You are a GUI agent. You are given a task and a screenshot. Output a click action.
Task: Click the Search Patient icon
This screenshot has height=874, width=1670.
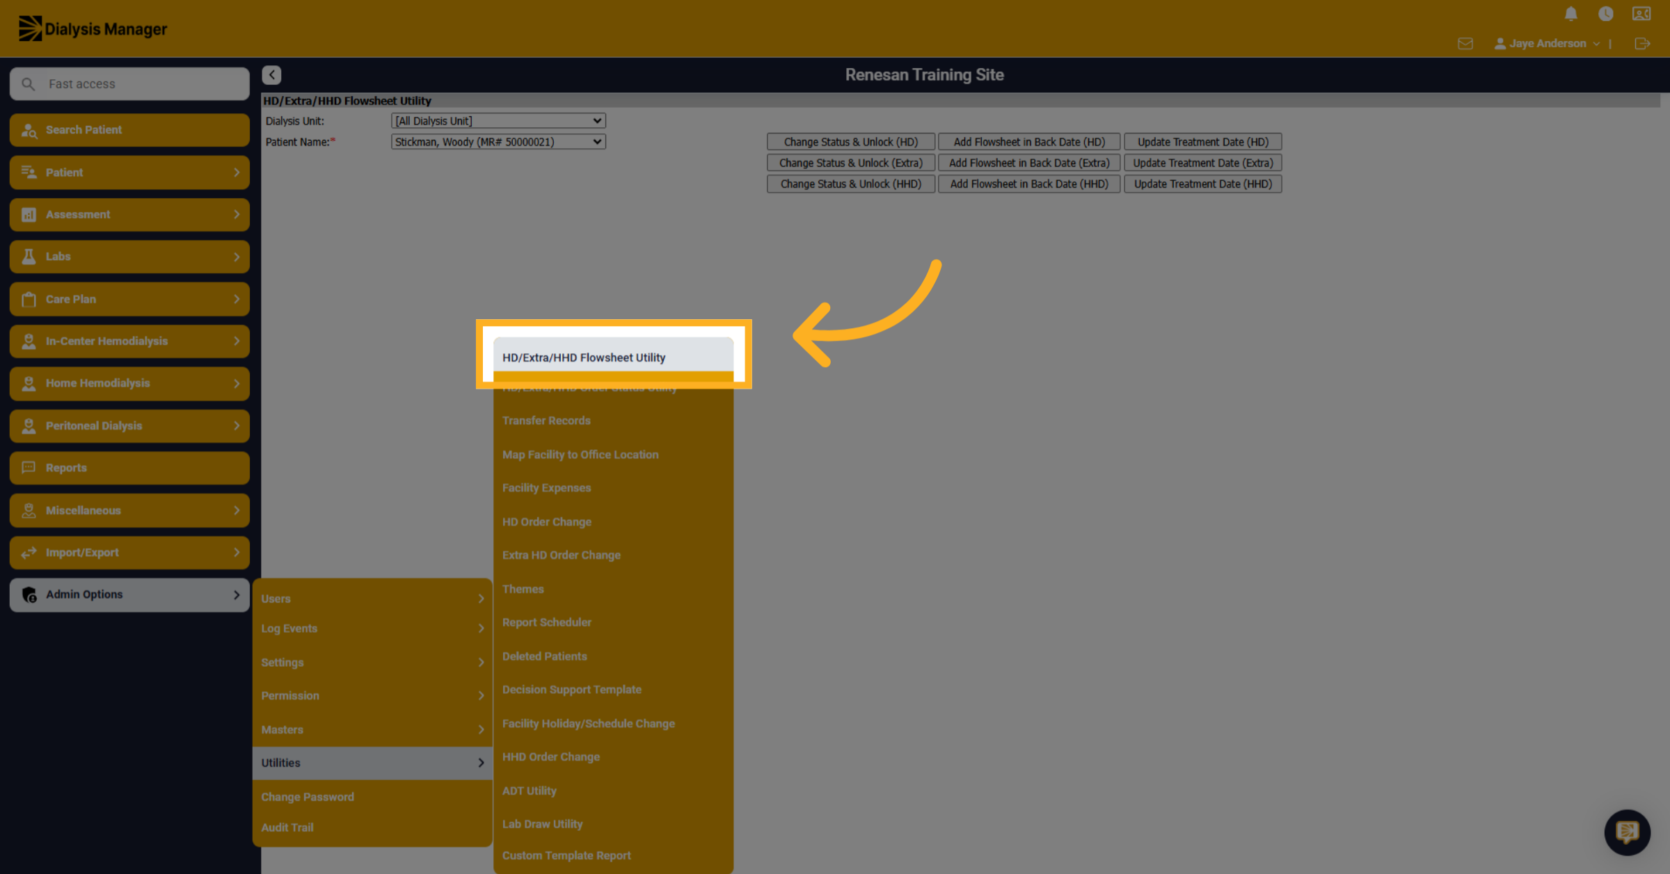(x=29, y=130)
